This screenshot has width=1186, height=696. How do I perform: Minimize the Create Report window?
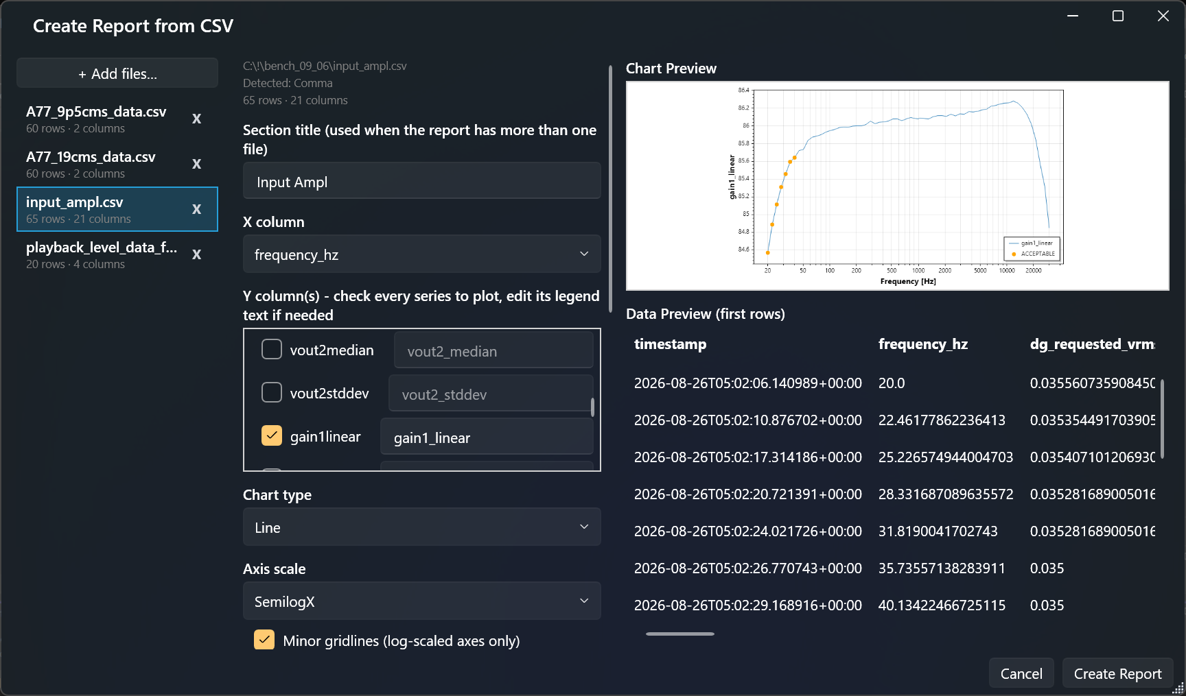1073,16
